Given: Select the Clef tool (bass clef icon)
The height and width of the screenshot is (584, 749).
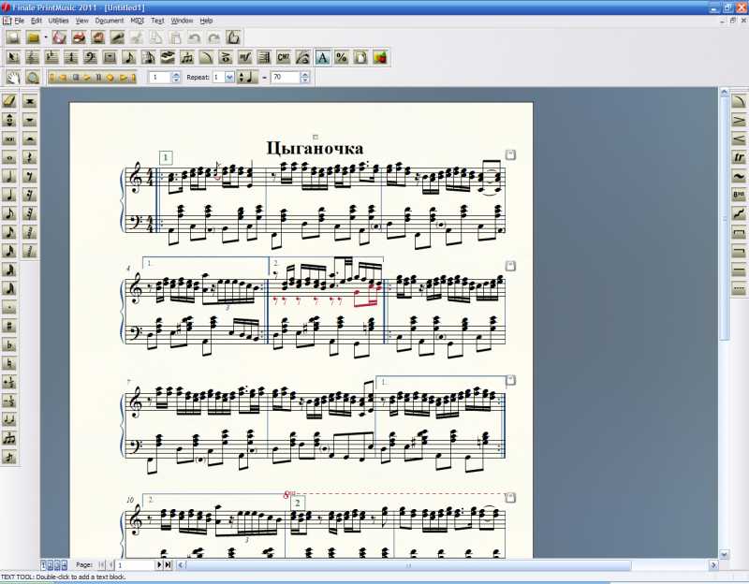Looking at the screenshot, I should click(90, 58).
